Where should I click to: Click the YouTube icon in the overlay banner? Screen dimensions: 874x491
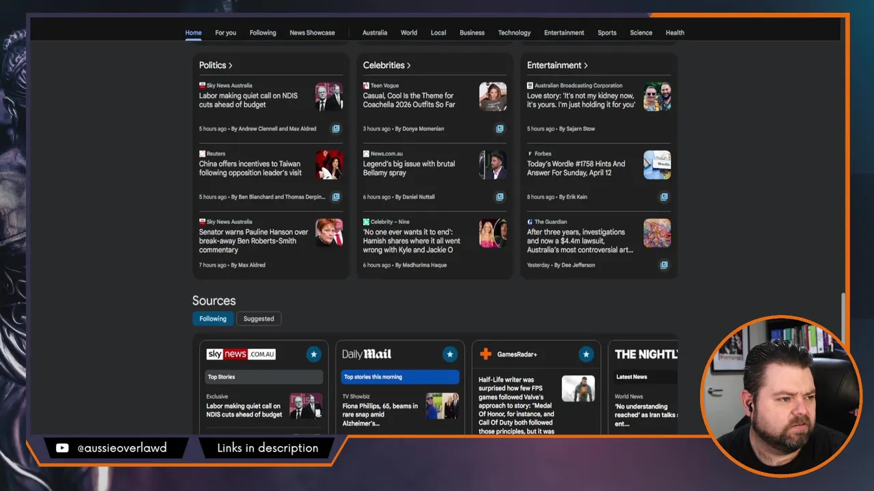[62, 448]
